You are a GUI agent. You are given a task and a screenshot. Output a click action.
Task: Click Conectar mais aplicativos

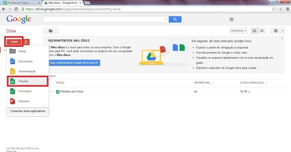click(x=28, y=111)
